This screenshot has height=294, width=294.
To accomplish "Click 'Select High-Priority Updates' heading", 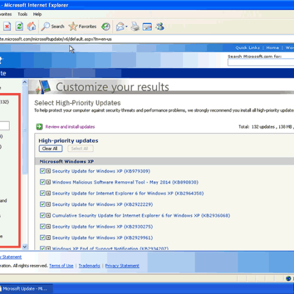I will (x=77, y=103).
